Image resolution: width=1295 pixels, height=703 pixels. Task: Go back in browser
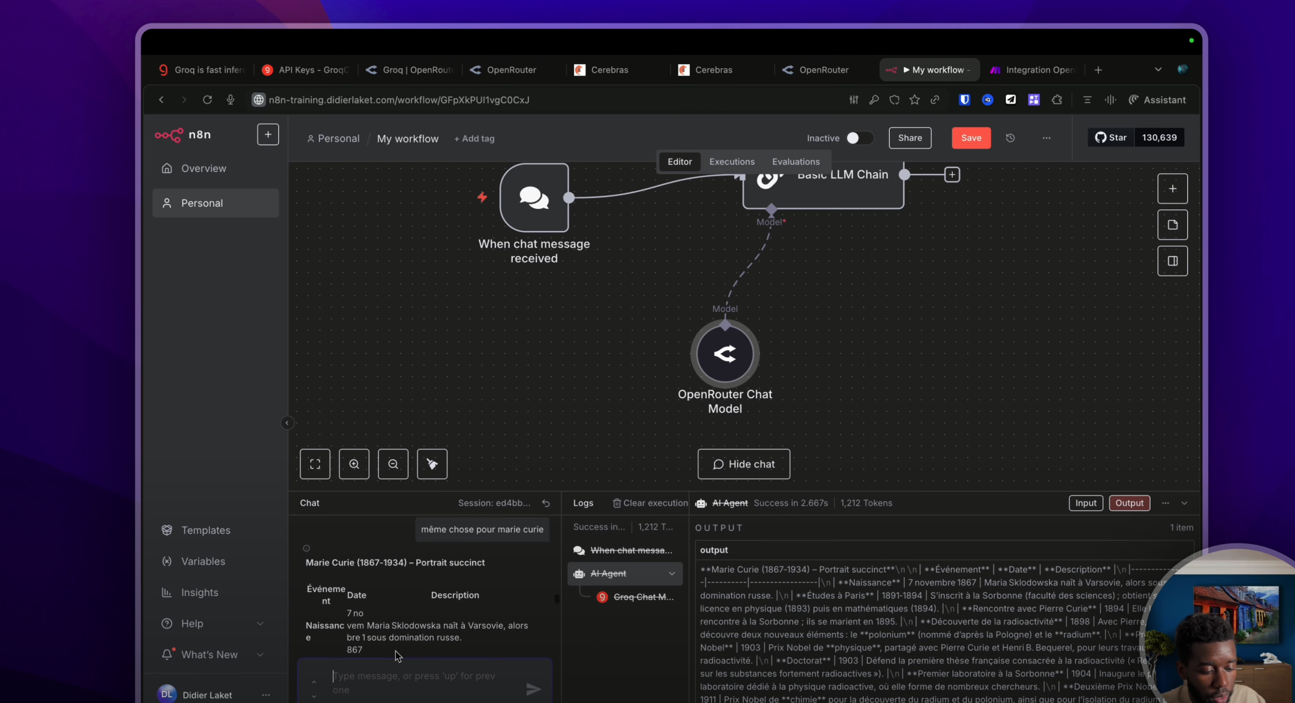pos(161,100)
